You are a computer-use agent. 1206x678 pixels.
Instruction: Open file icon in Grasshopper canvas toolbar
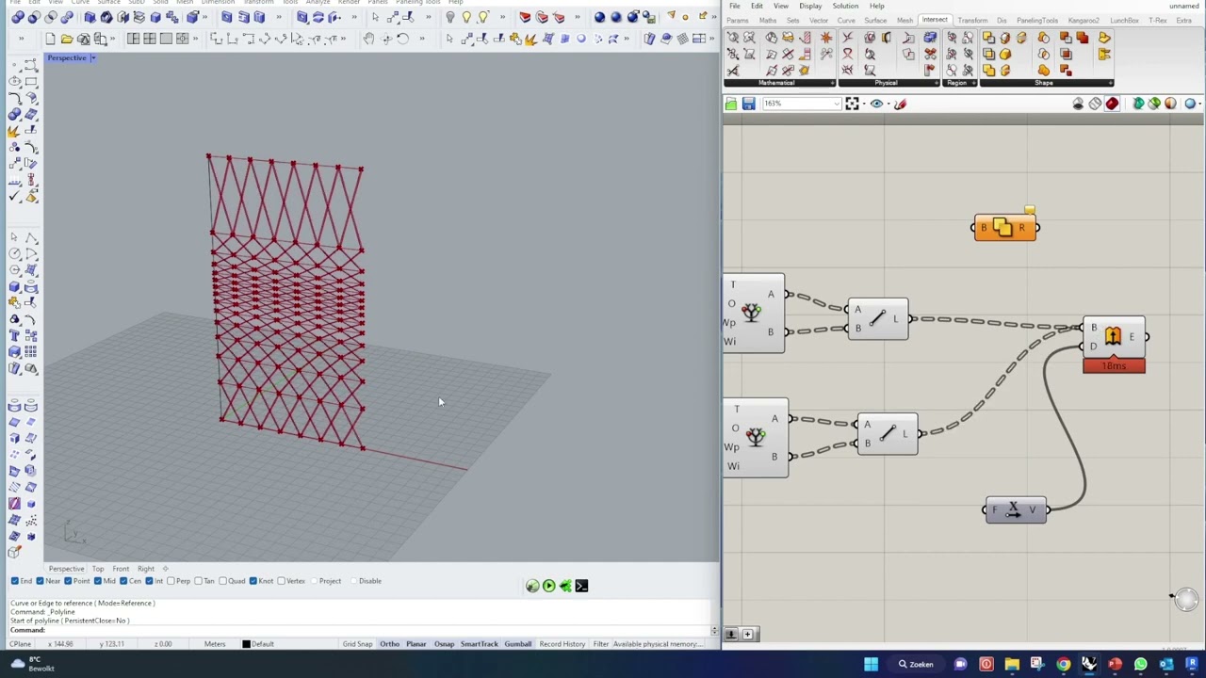(x=731, y=104)
